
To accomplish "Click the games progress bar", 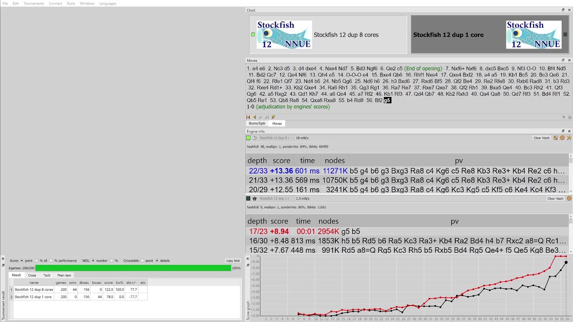I will coord(133,268).
